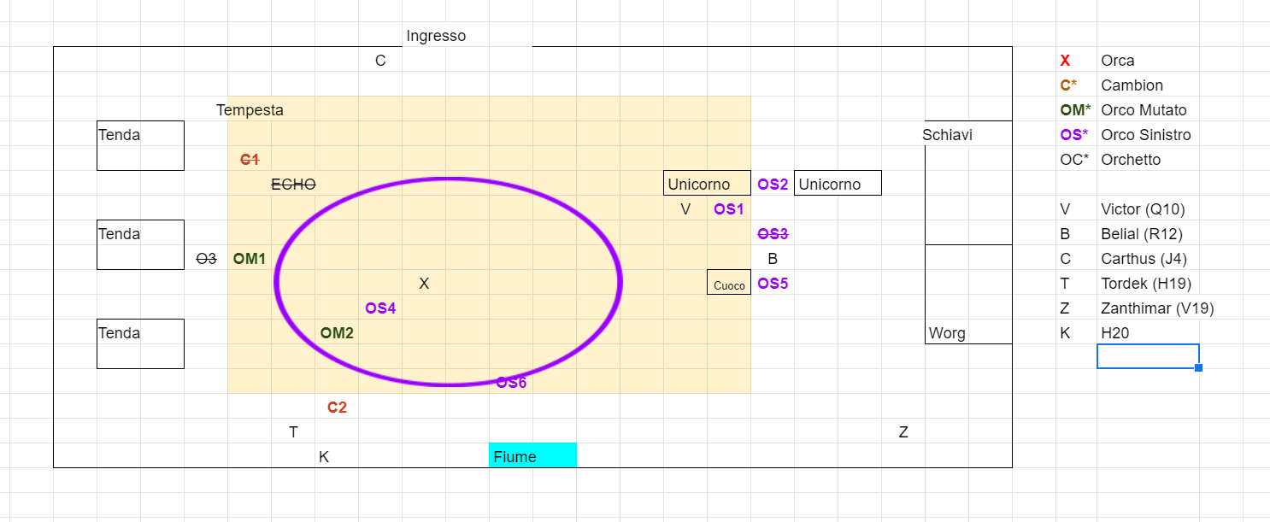Select the struck-through ECHO cell
The width and height of the screenshot is (1270, 522).
point(293,185)
